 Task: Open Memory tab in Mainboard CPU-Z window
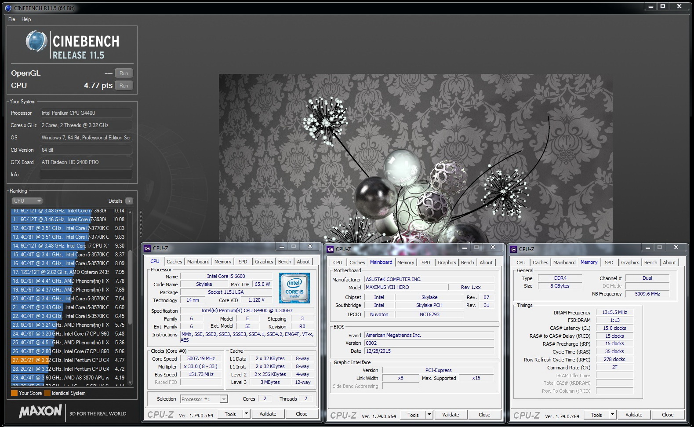click(x=406, y=263)
